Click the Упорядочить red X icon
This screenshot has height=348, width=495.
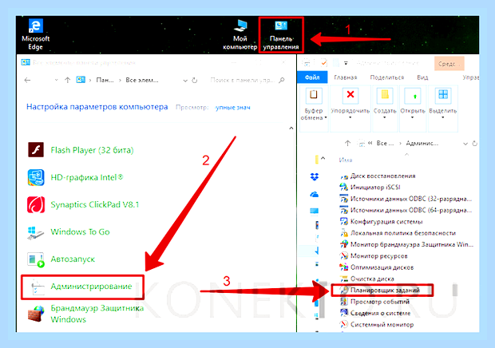350,96
